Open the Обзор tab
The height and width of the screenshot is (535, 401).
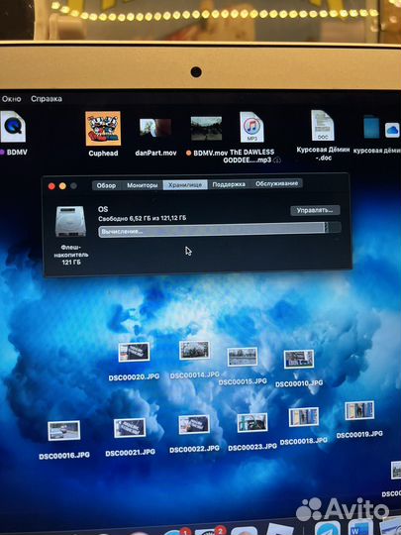click(106, 185)
